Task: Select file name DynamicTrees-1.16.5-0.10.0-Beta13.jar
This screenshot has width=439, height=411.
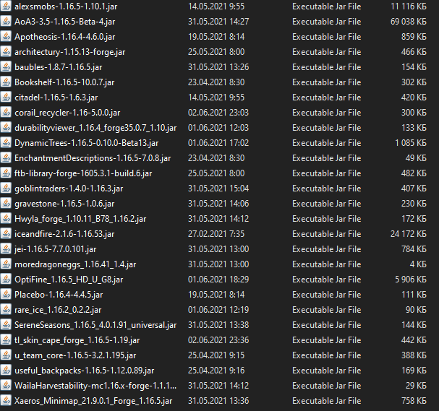Action: point(87,143)
